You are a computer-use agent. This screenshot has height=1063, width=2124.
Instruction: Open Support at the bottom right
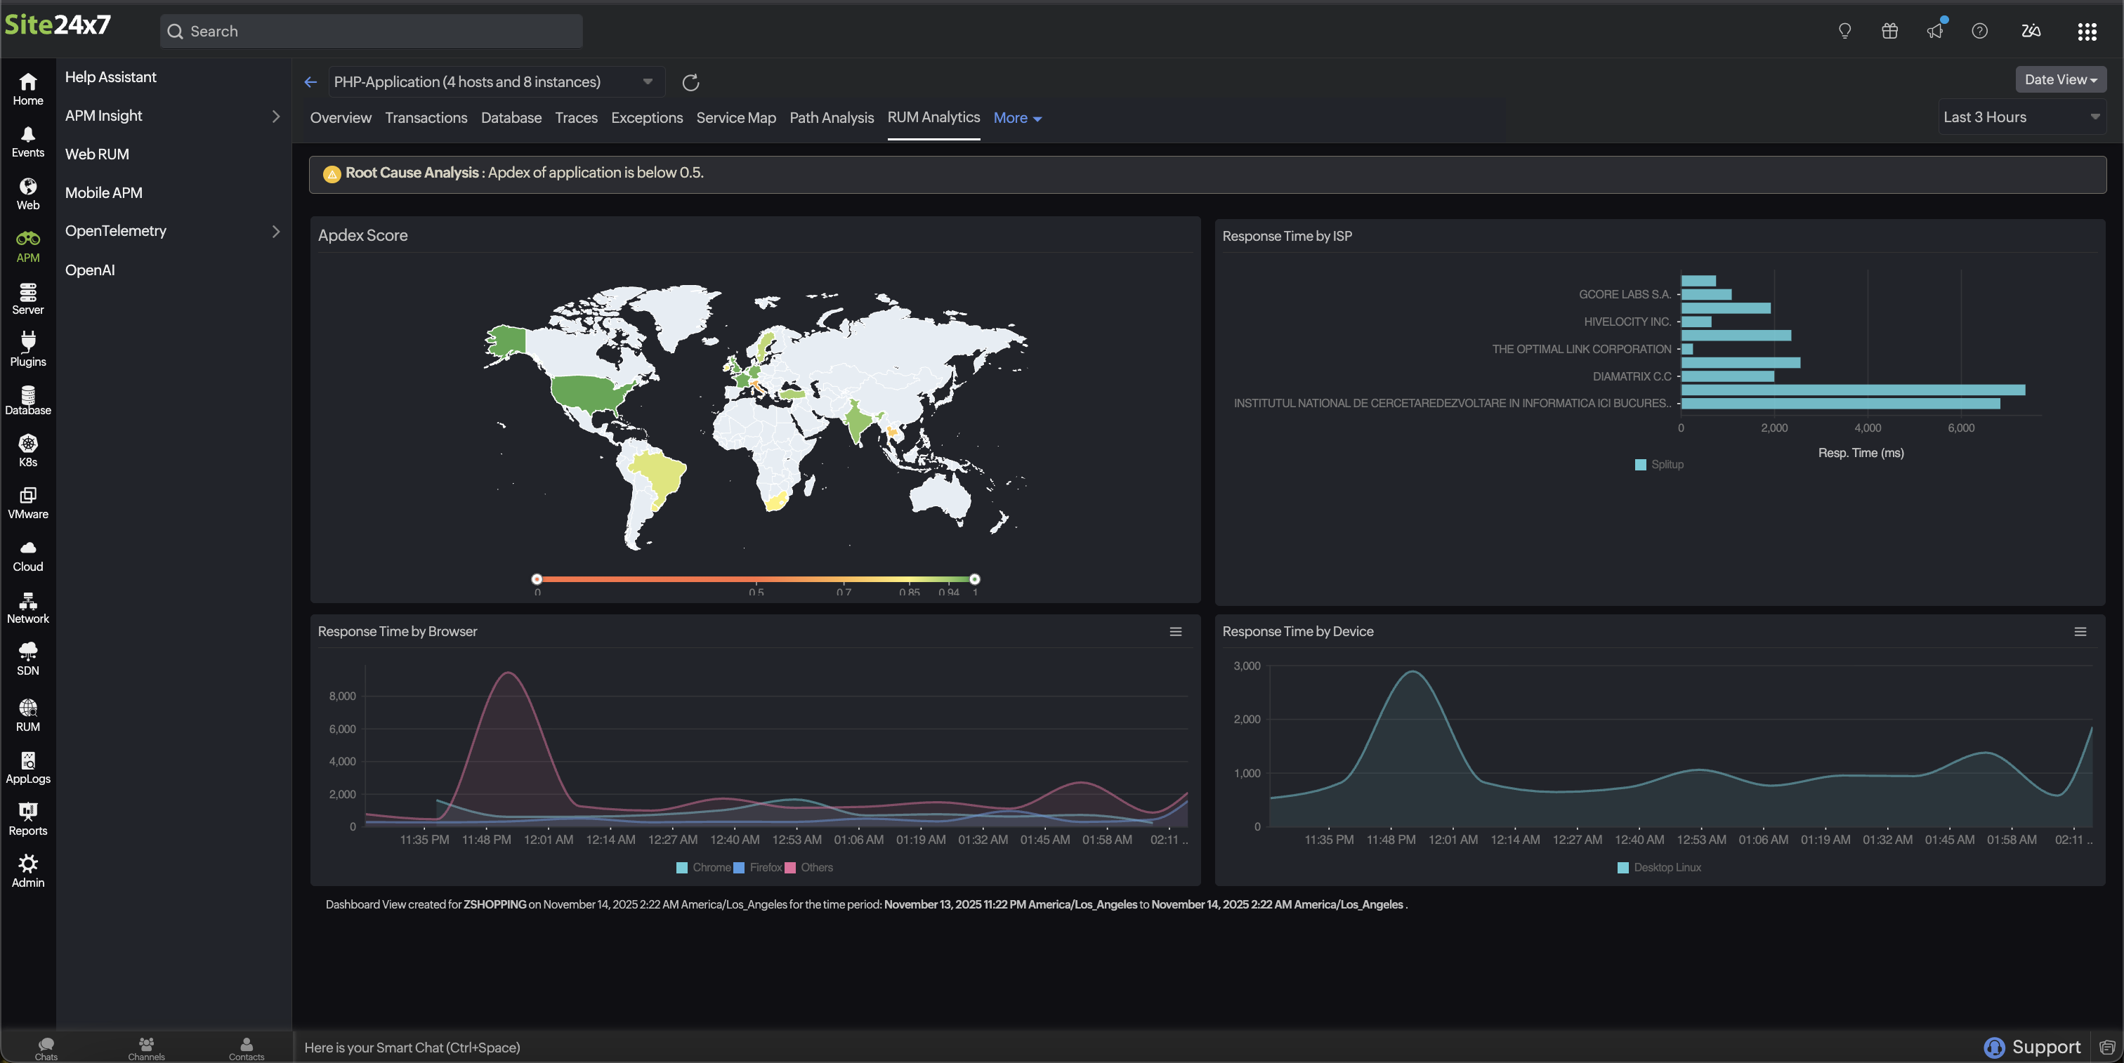(2032, 1047)
